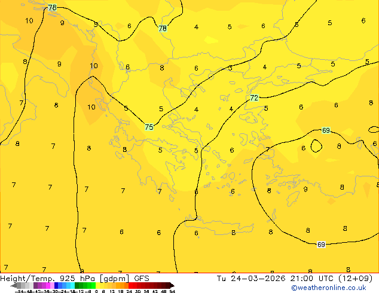Viewport: 379px width, 293px height.
Task: Pick the dark green legend swatch
Action: pos(77,285)
